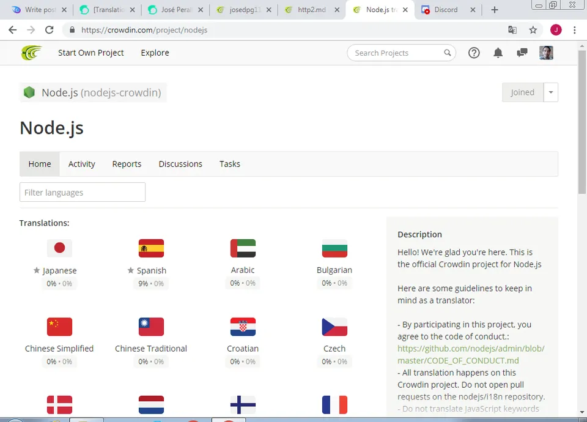Click the Danish flag icon
587x422 pixels.
click(x=59, y=405)
